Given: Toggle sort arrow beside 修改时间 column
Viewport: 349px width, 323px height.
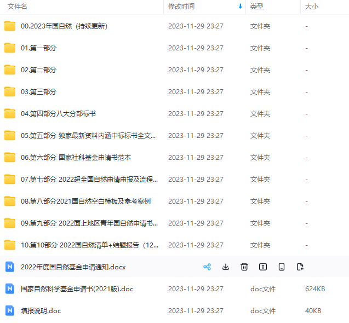Looking at the screenshot, I should click(240, 7).
